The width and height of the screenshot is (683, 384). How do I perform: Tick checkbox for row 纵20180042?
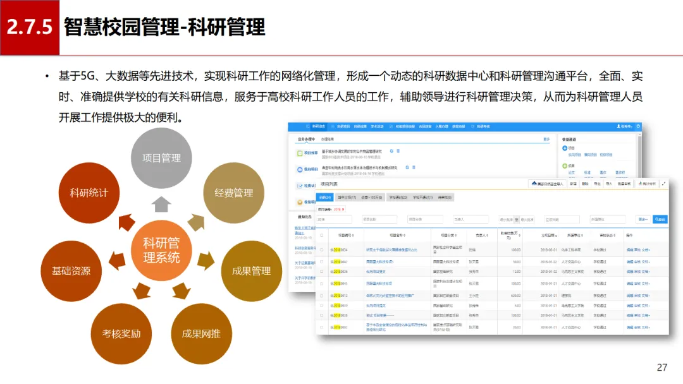point(322,262)
